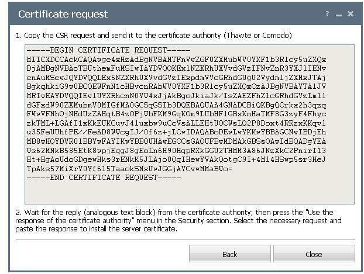Click the CSR line starting with dGFxdW90ZXMu
The image size is (364, 274).
(x=176, y=105)
